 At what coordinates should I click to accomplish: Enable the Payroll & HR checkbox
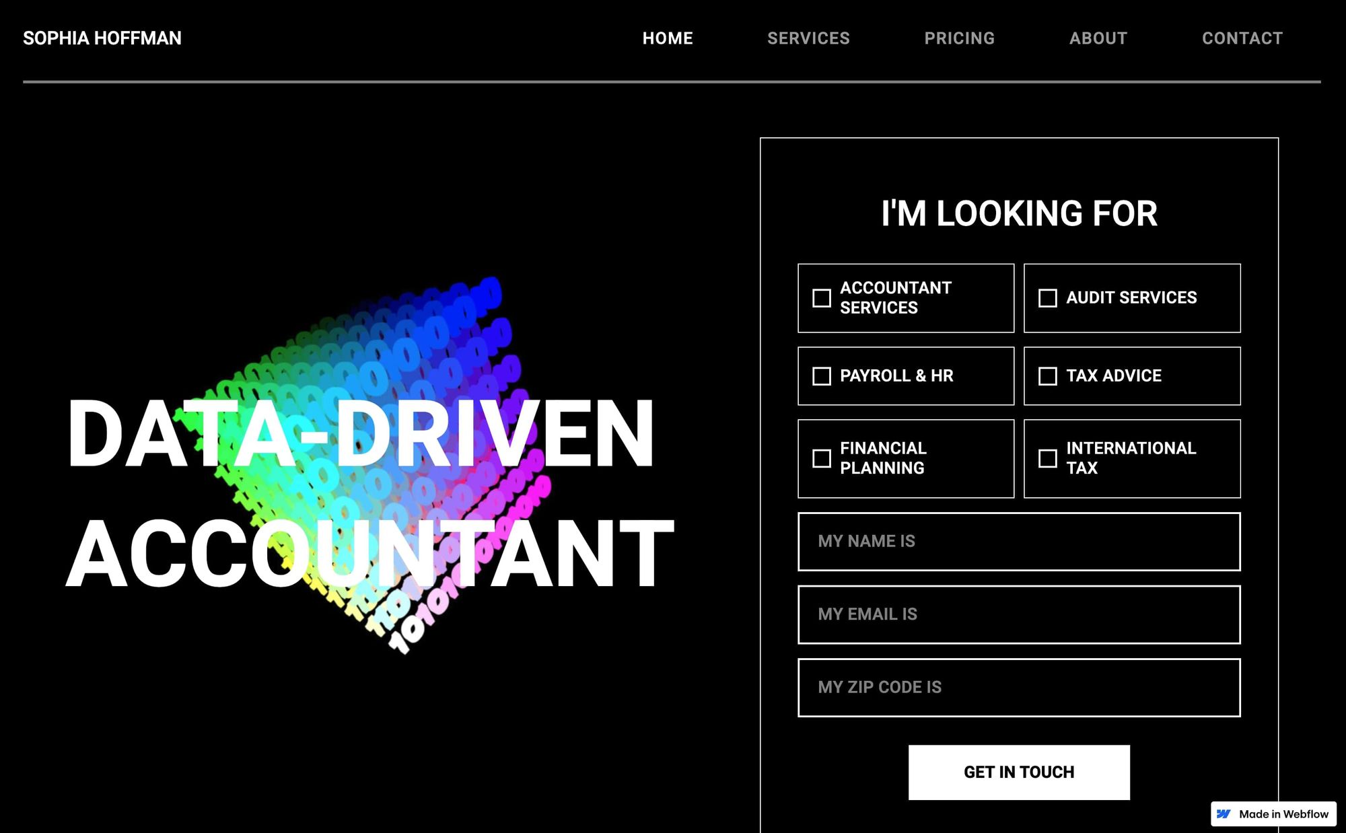(x=822, y=376)
